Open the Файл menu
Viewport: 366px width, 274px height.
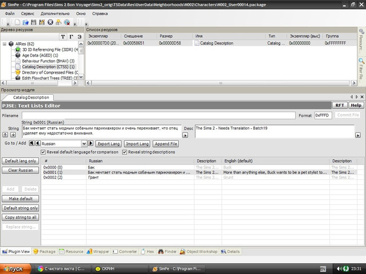point(10,14)
